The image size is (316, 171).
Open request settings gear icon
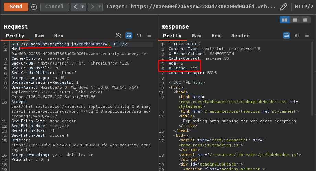pyautogui.click(x=34, y=7)
